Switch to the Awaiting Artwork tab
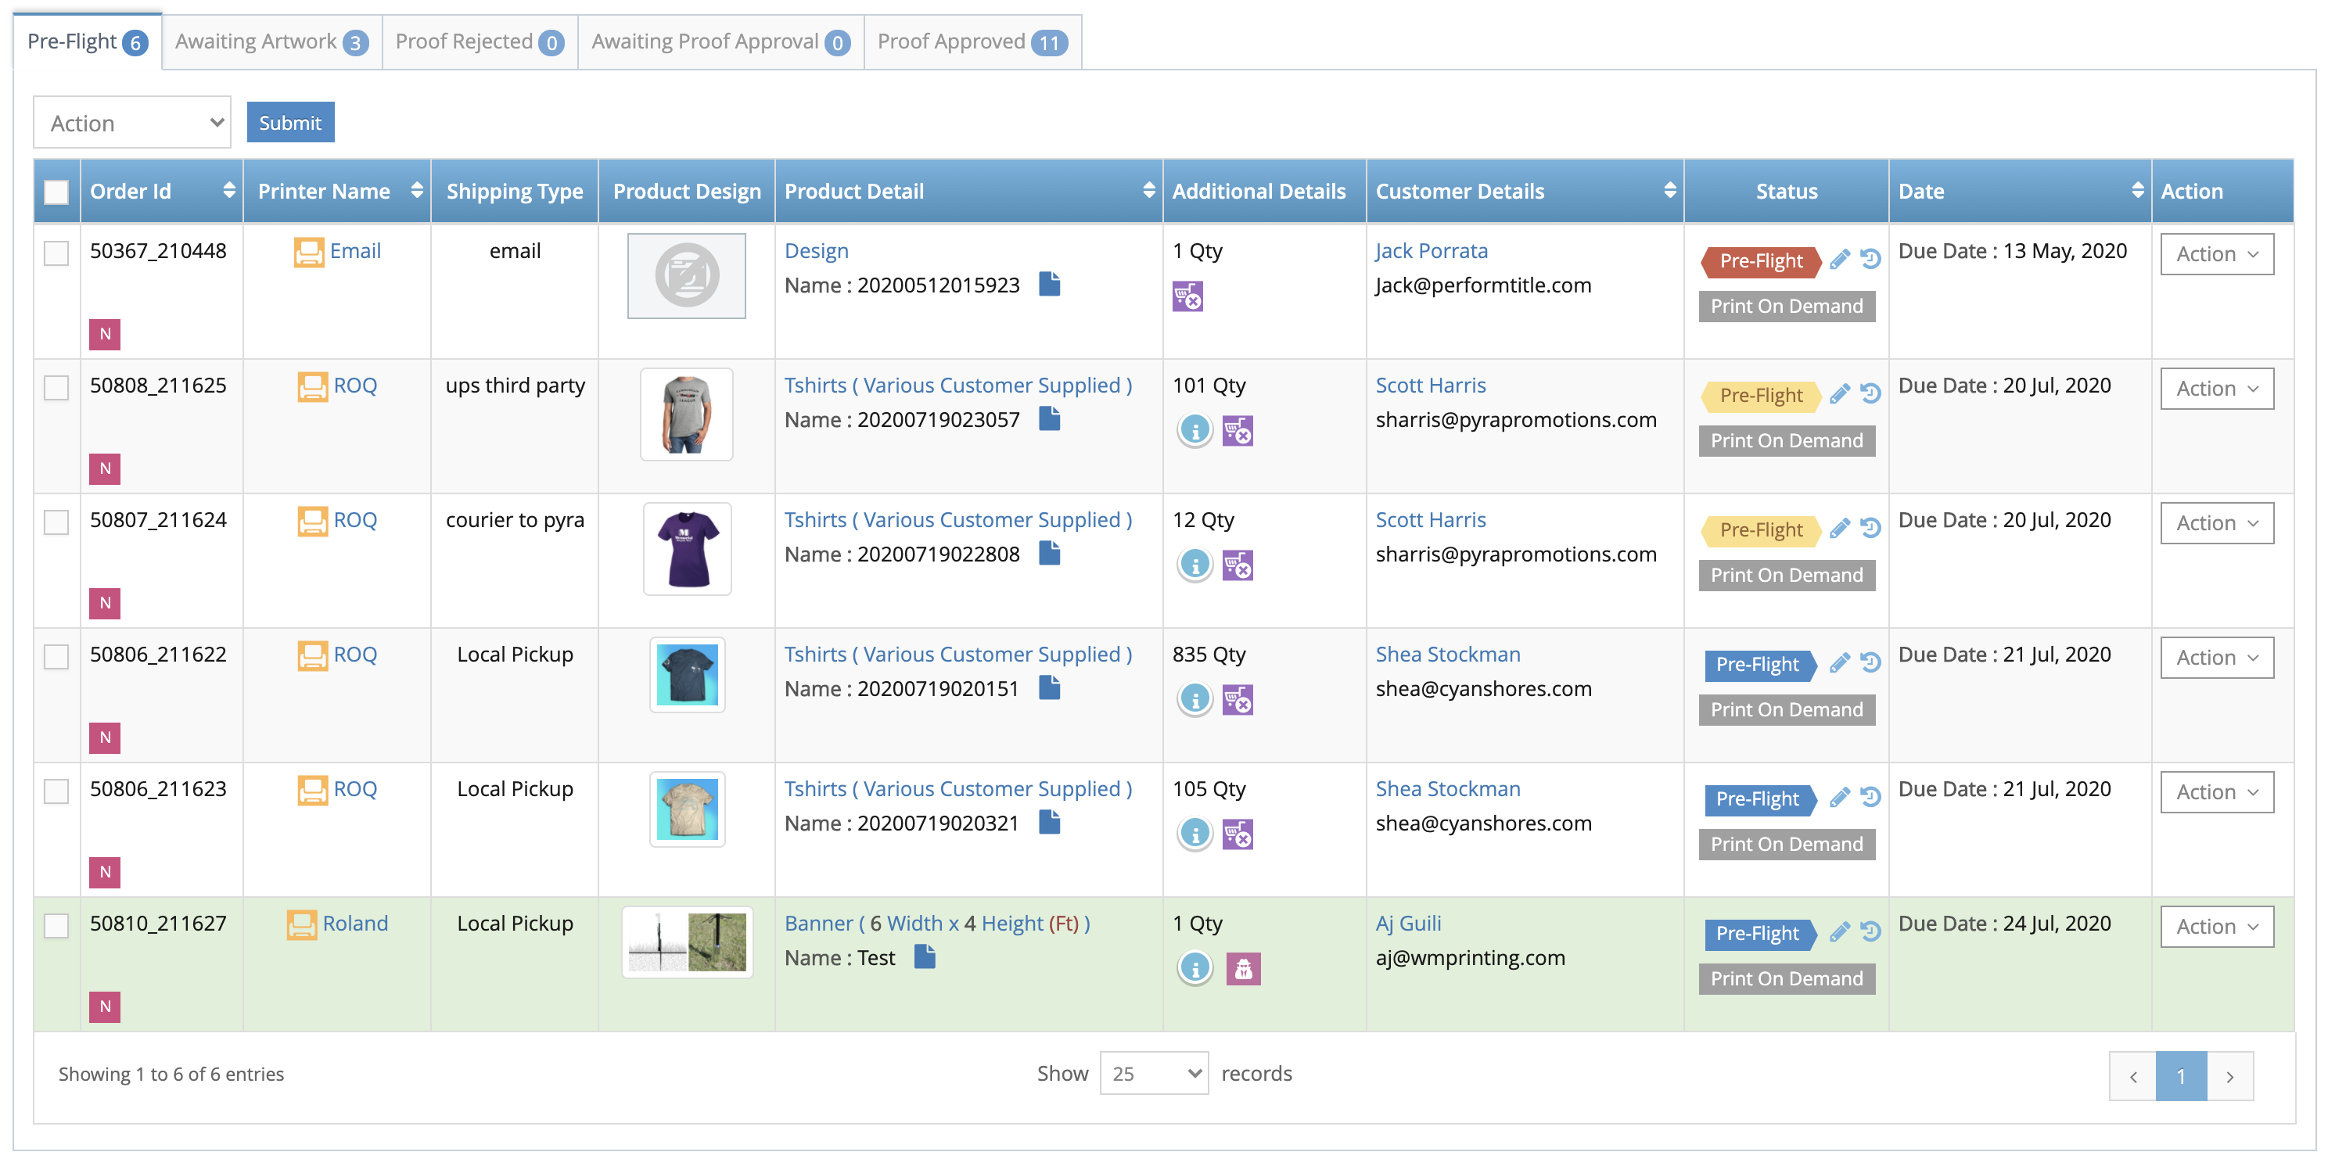2328x1159 pixels. pos(271,41)
